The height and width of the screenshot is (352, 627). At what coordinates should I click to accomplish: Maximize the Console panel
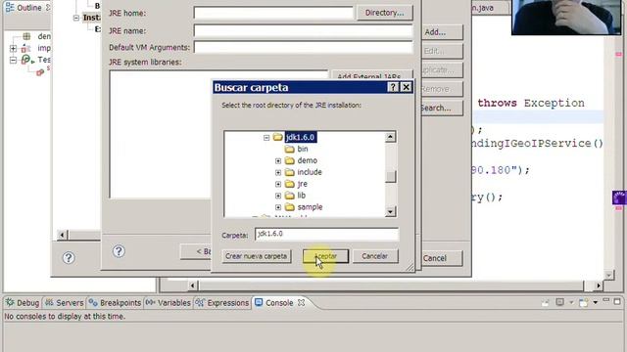(x=617, y=301)
